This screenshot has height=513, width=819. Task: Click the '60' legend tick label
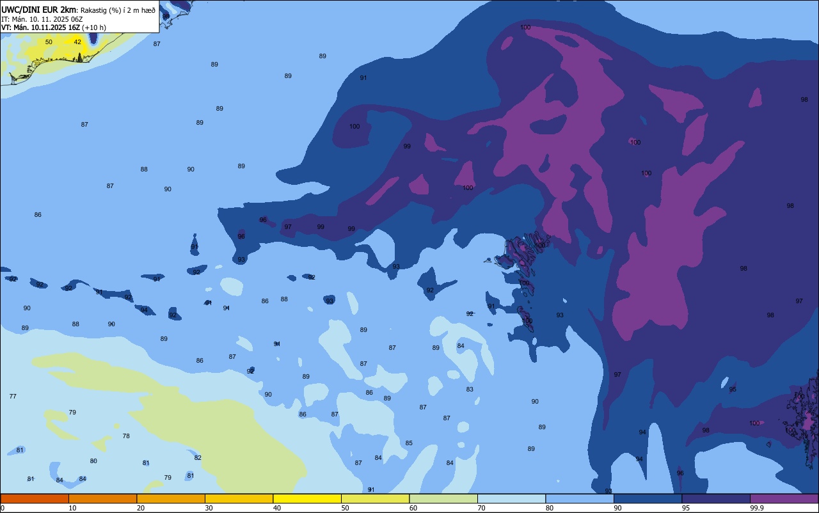[x=413, y=508]
